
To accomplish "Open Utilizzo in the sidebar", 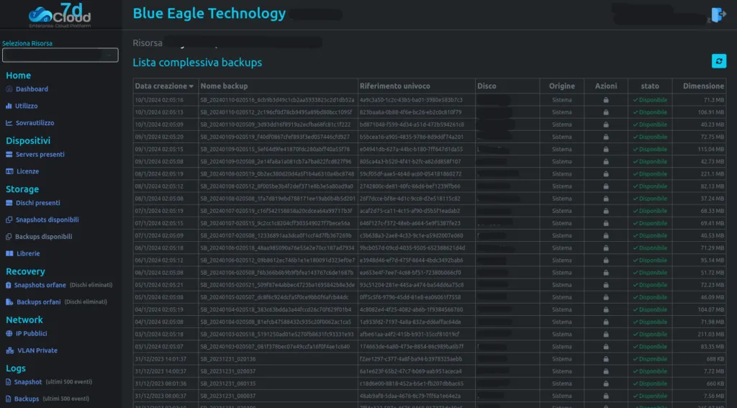I will point(27,106).
